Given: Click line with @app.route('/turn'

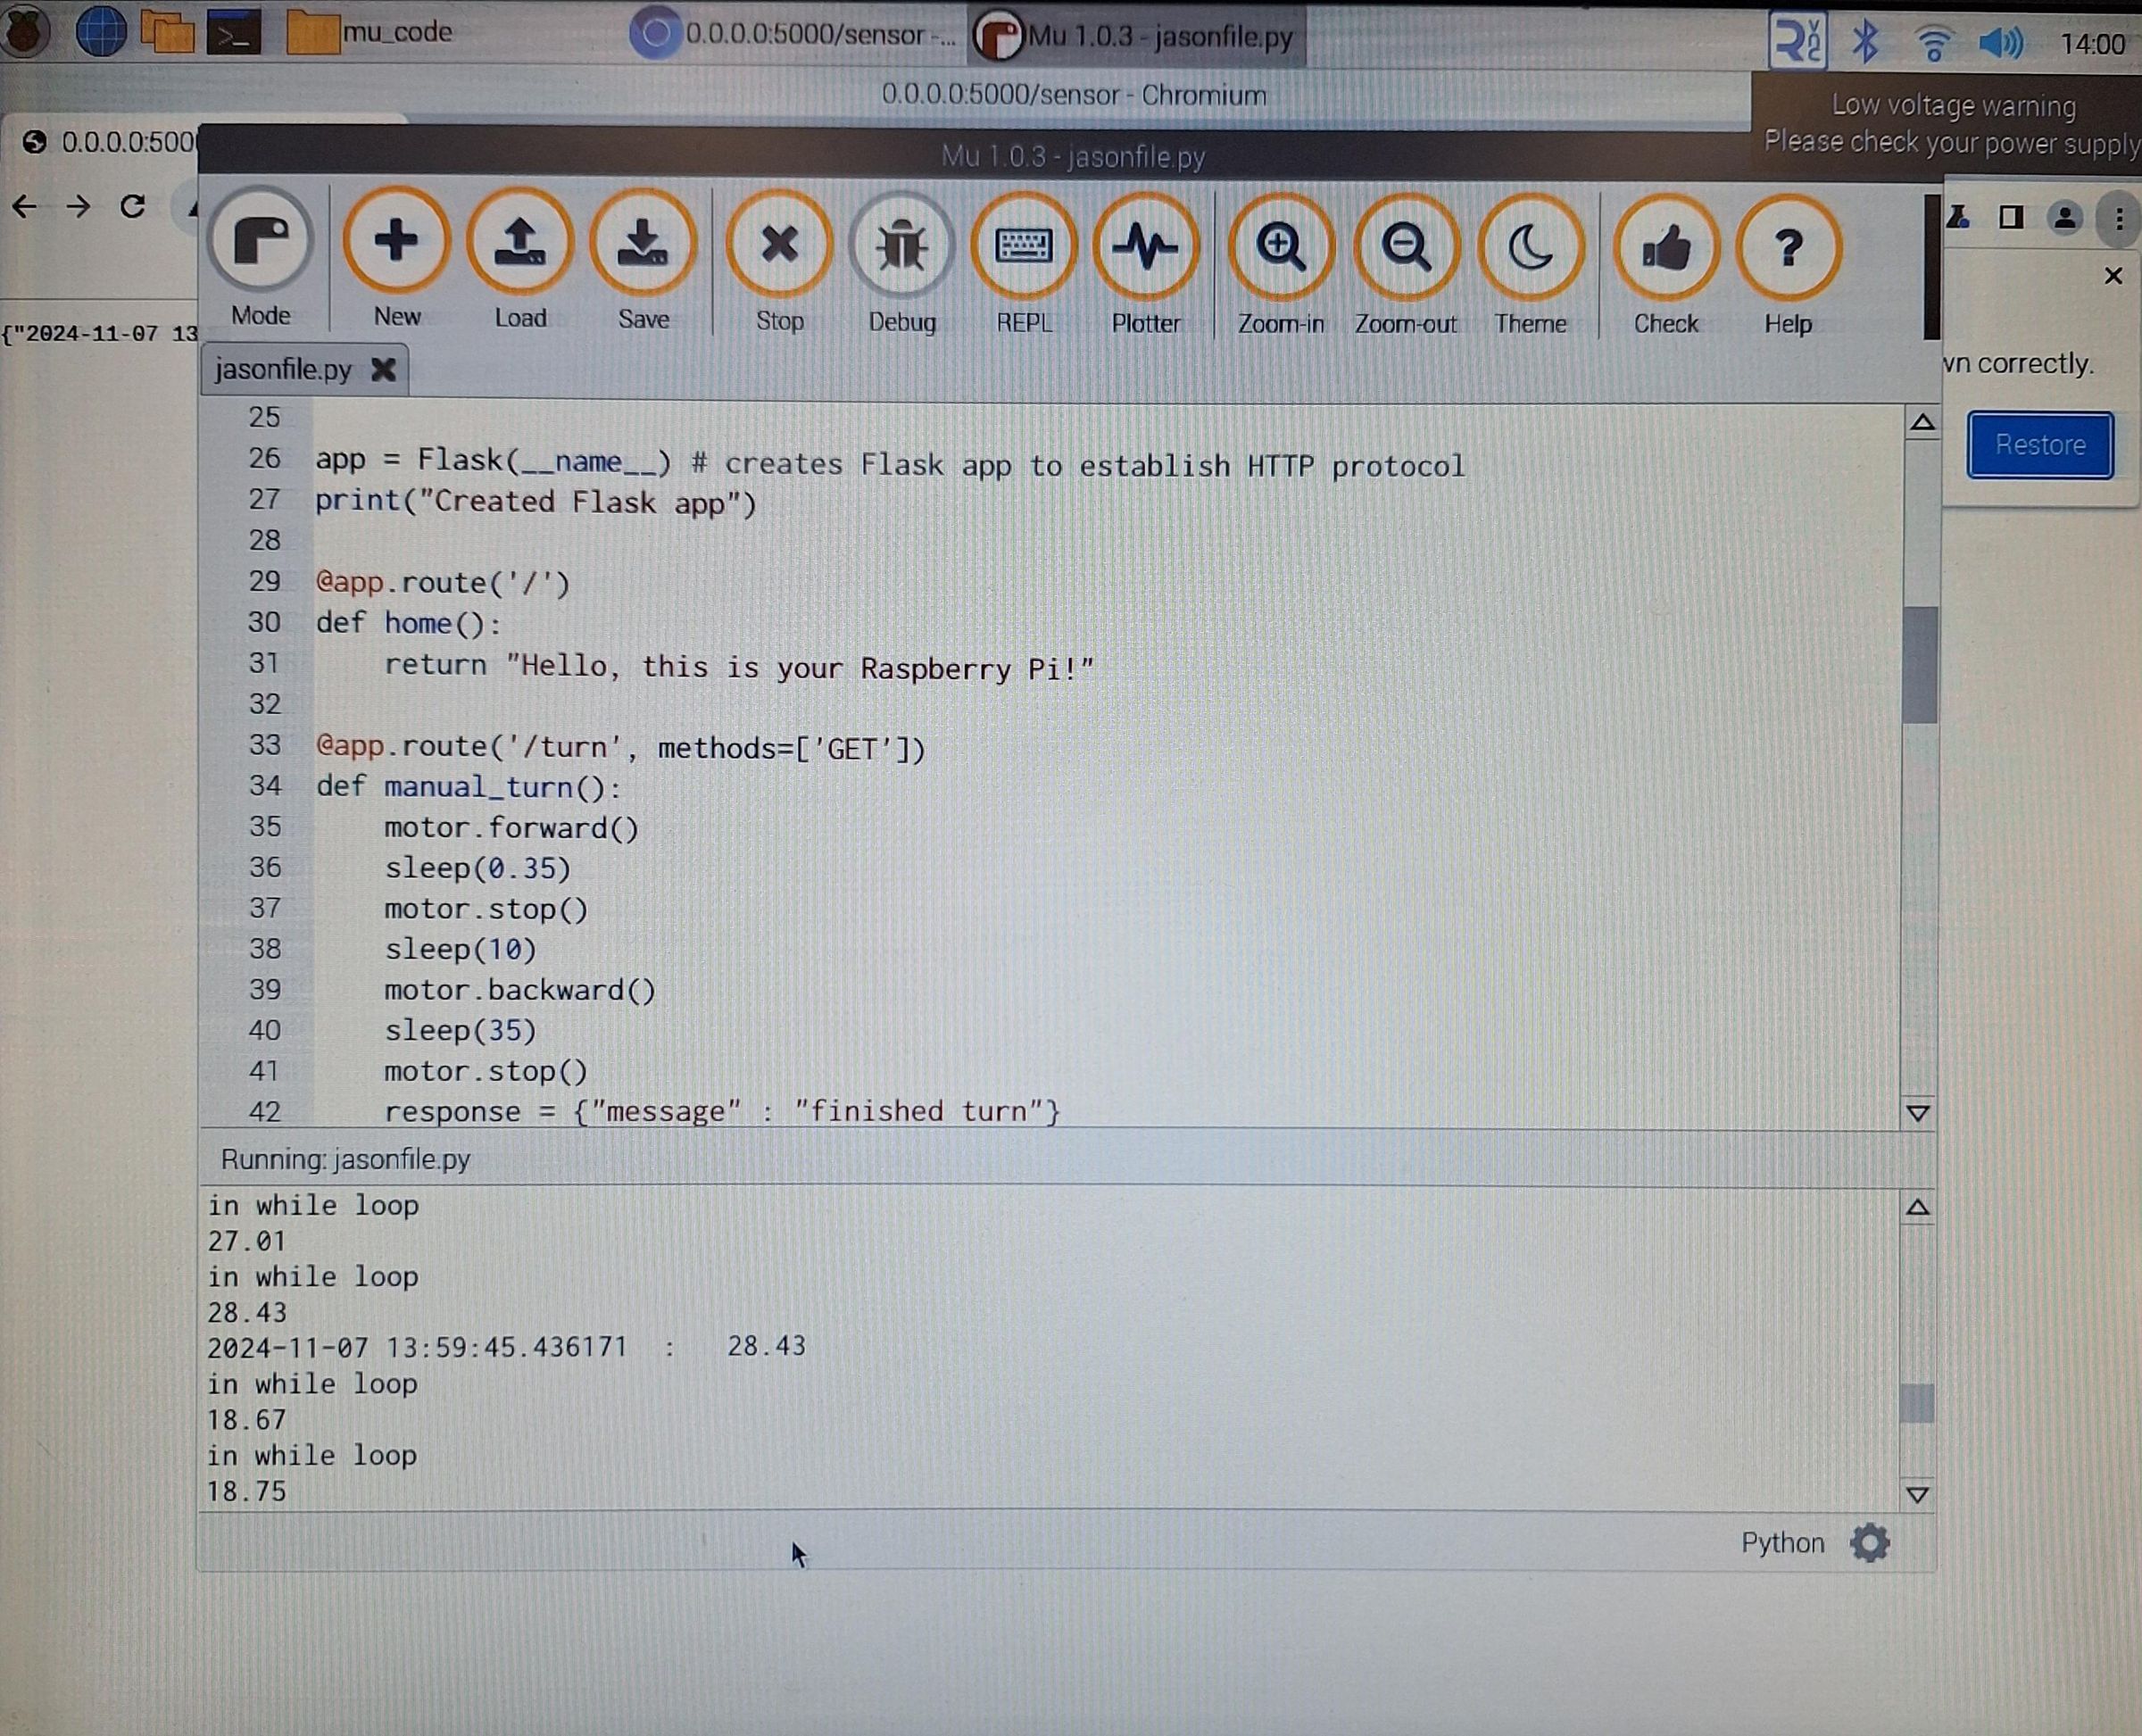Looking at the screenshot, I should [x=620, y=747].
